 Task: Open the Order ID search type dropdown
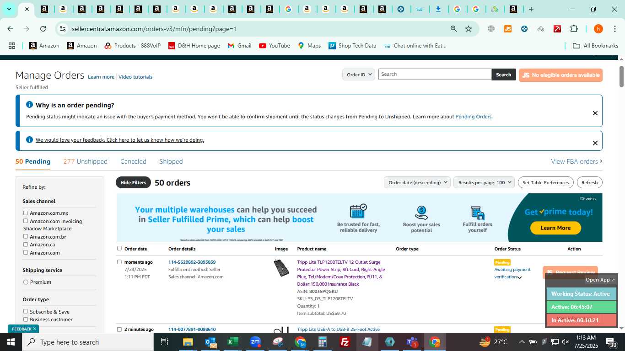[359, 74]
